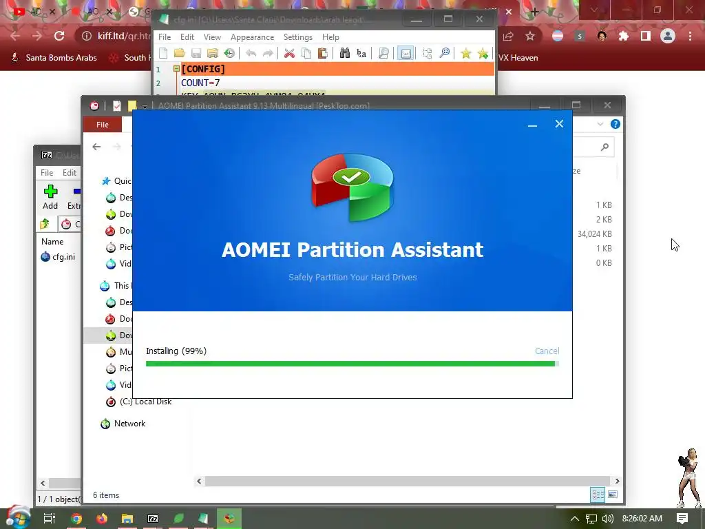Open the notification center icon
This screenshot has height=529, width=705.
click(682, 519)
